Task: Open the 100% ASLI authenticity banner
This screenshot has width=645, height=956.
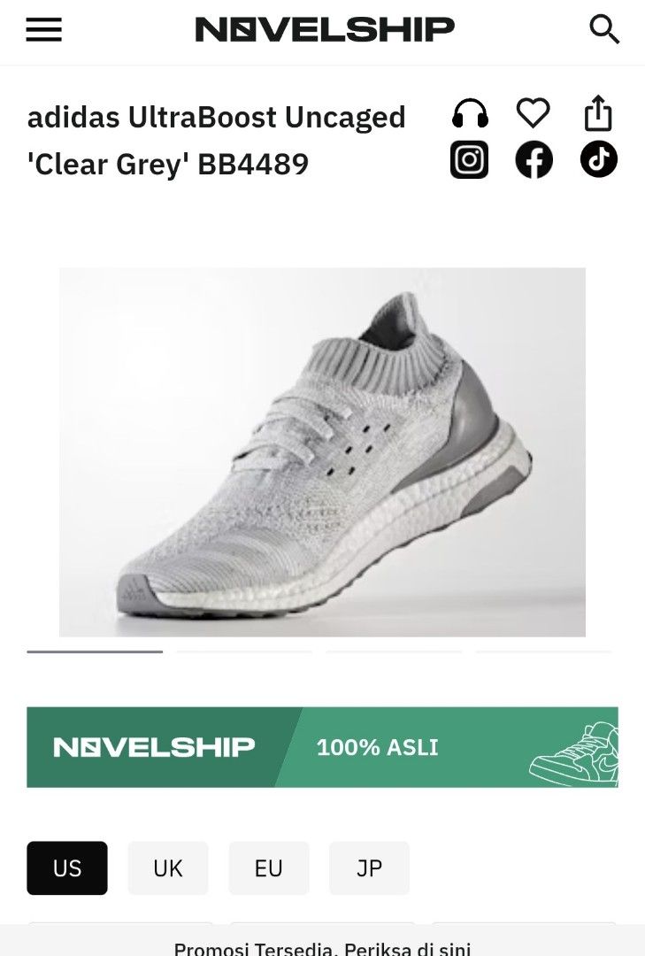Action: click(322, 747)
